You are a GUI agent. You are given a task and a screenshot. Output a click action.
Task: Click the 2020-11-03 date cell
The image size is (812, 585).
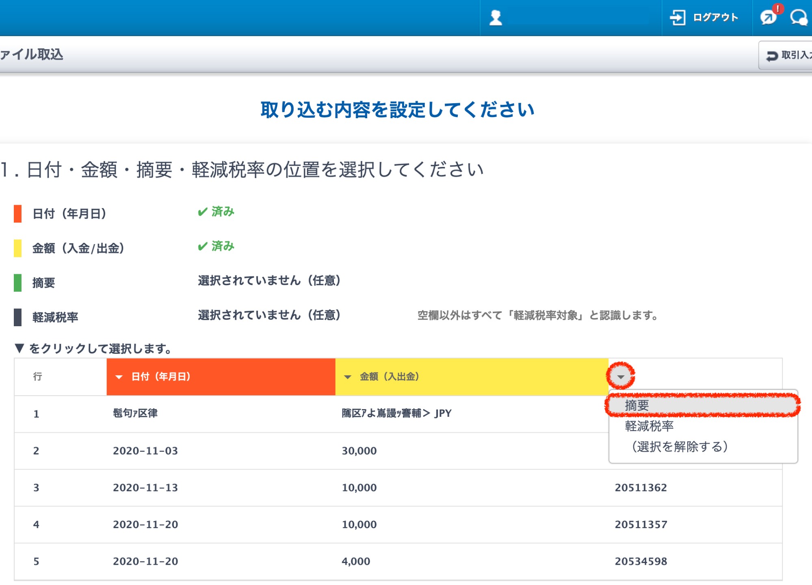click(145, 451)
